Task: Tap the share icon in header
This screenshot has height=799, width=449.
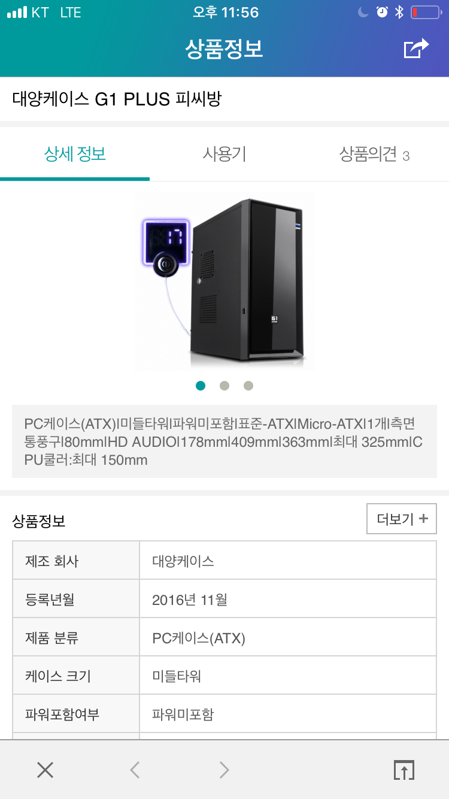Action: tap(417, 49)
